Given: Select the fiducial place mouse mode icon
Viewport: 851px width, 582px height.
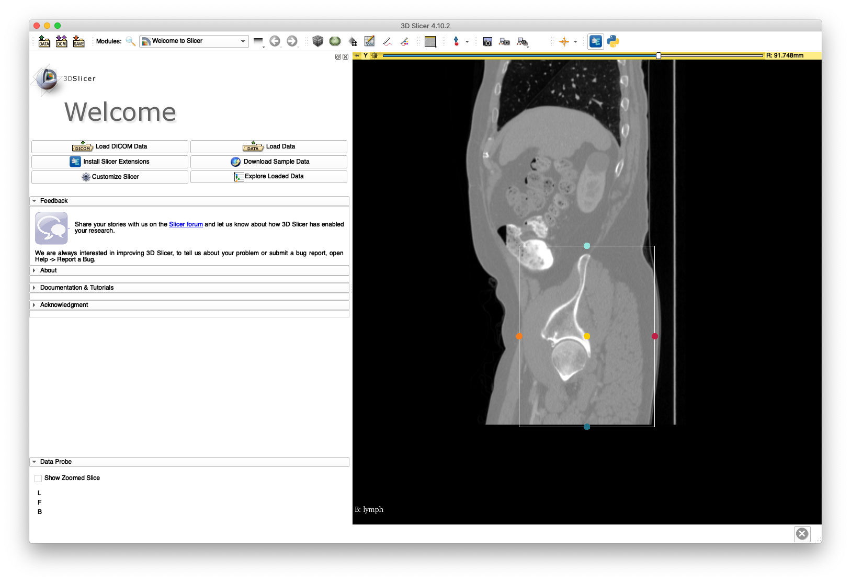Looking at the screenshot, I should pyautogui.click(x=456, y=41).
